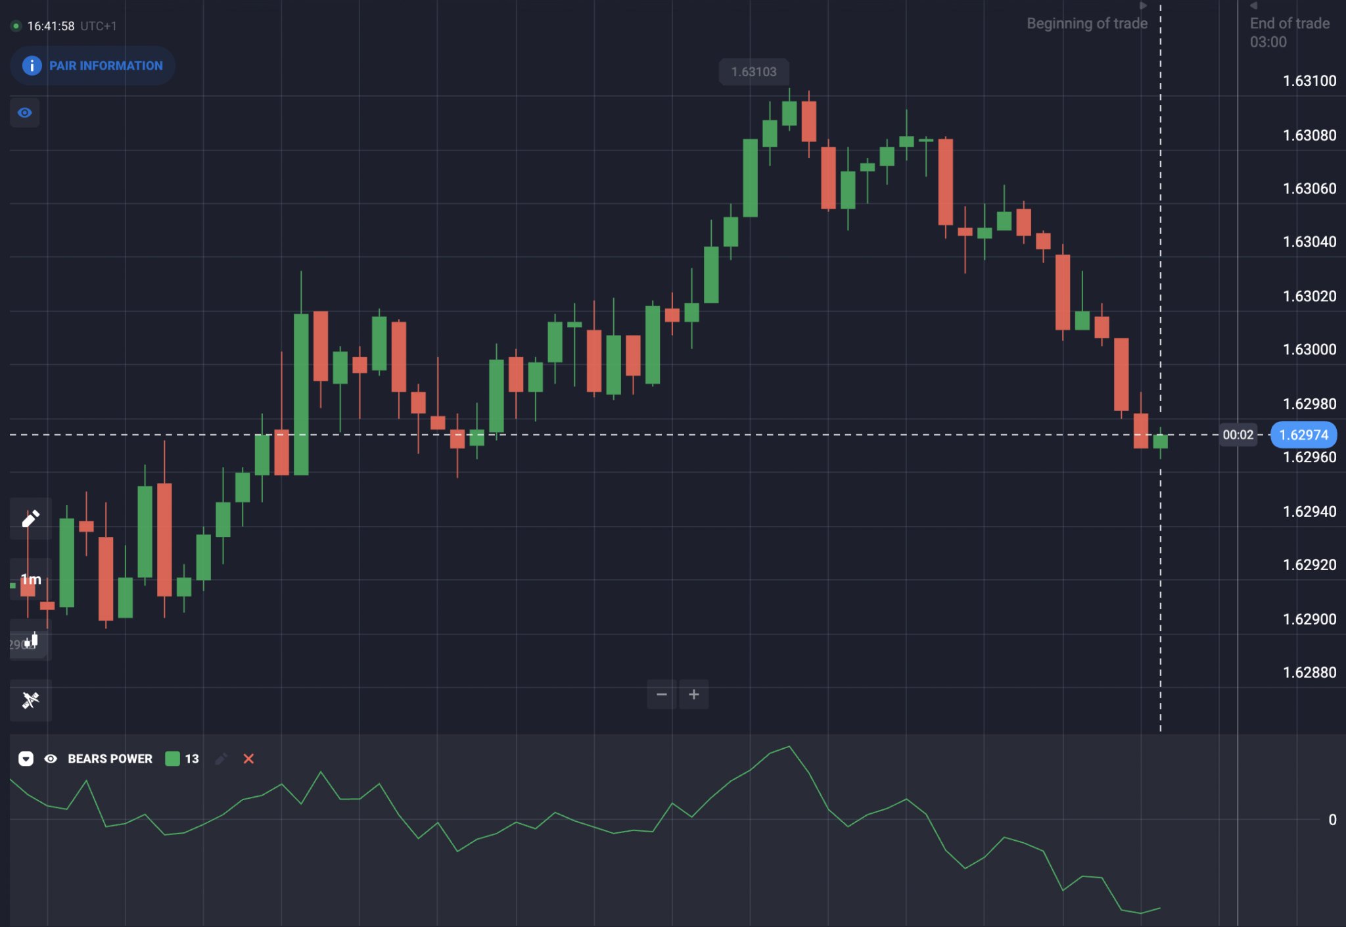Click the green connection status dot

coord(16,26)
